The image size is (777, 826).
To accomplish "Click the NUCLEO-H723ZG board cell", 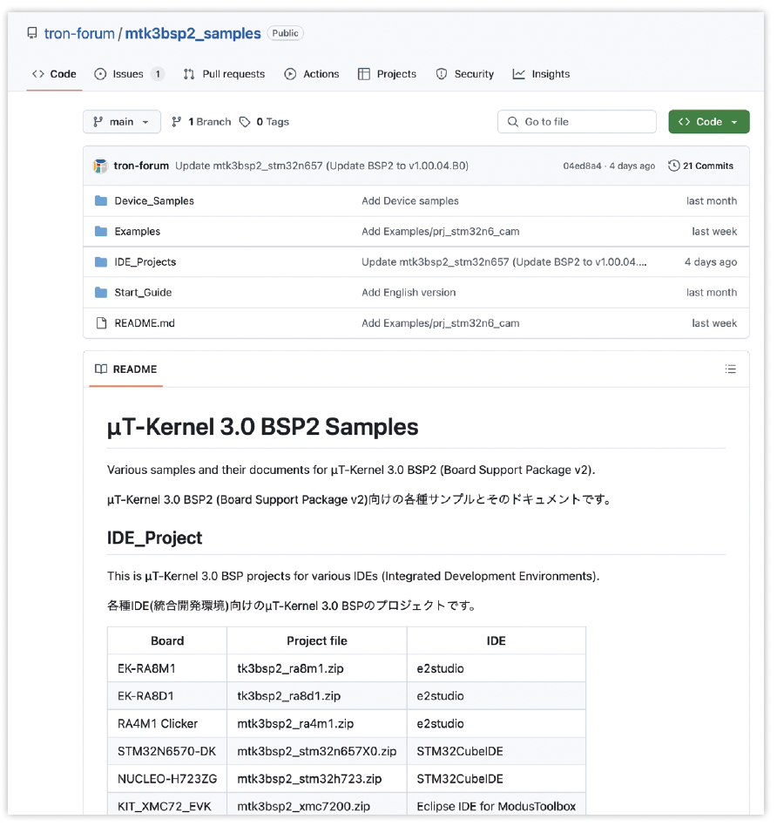I will [167, 779].
